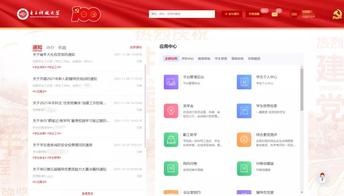Click the notification keyword search field

pos(178,14)
